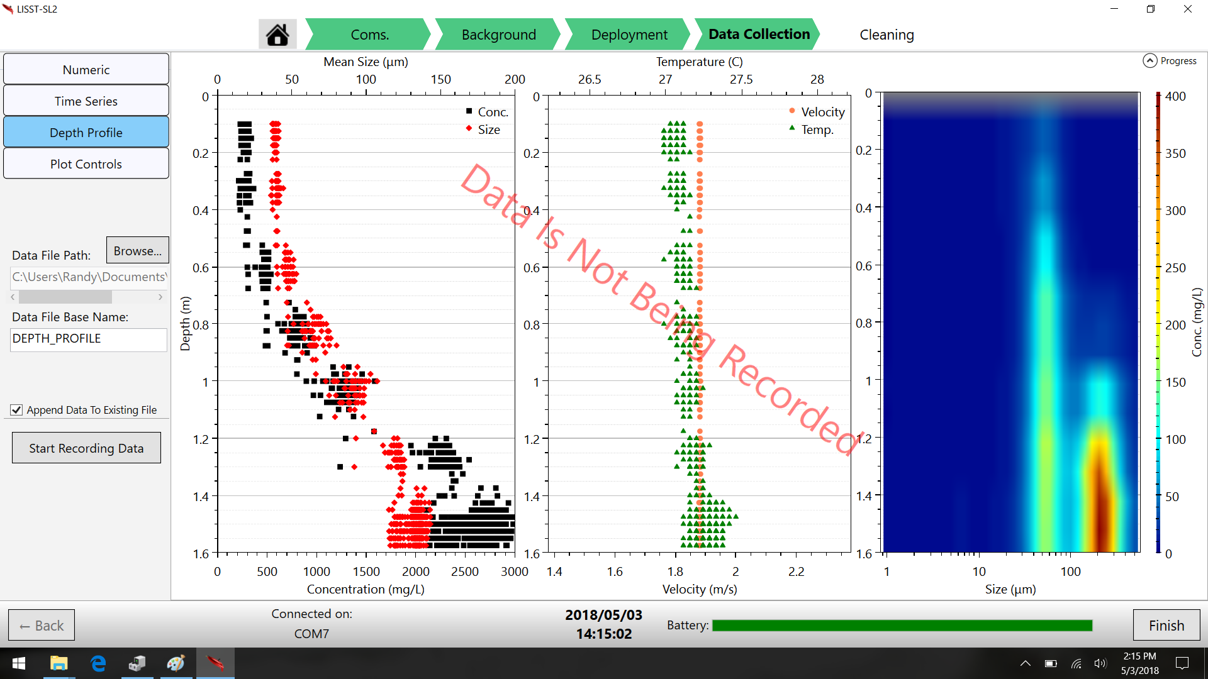
Task: Open the Background step
Action: point(498,34)
